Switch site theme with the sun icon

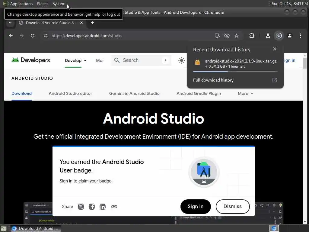(x=181, y=60)
